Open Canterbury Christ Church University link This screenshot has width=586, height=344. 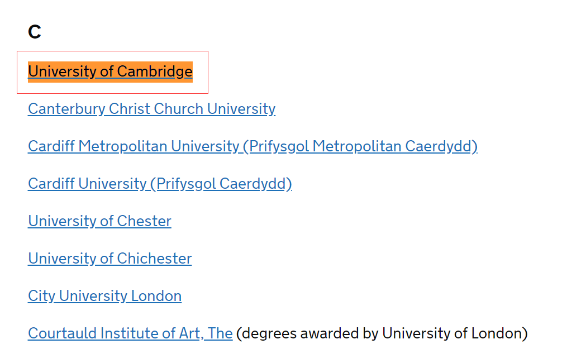coord(152,109)
